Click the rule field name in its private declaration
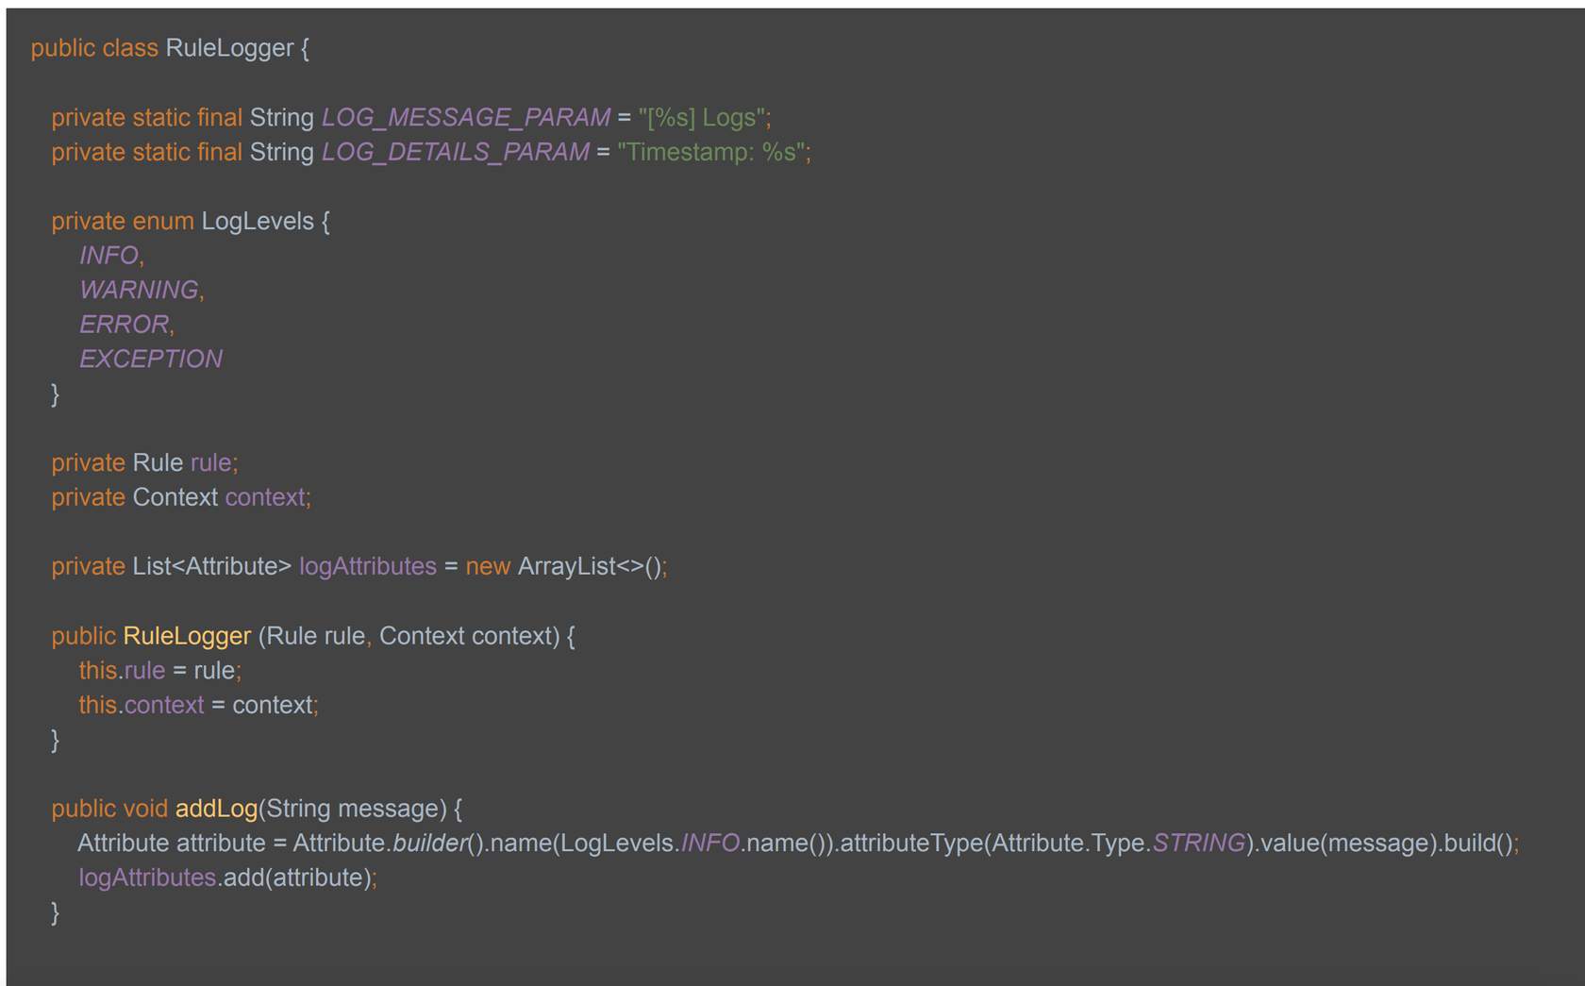Viewport: 1585px width, 986px height. coord(210,463)
